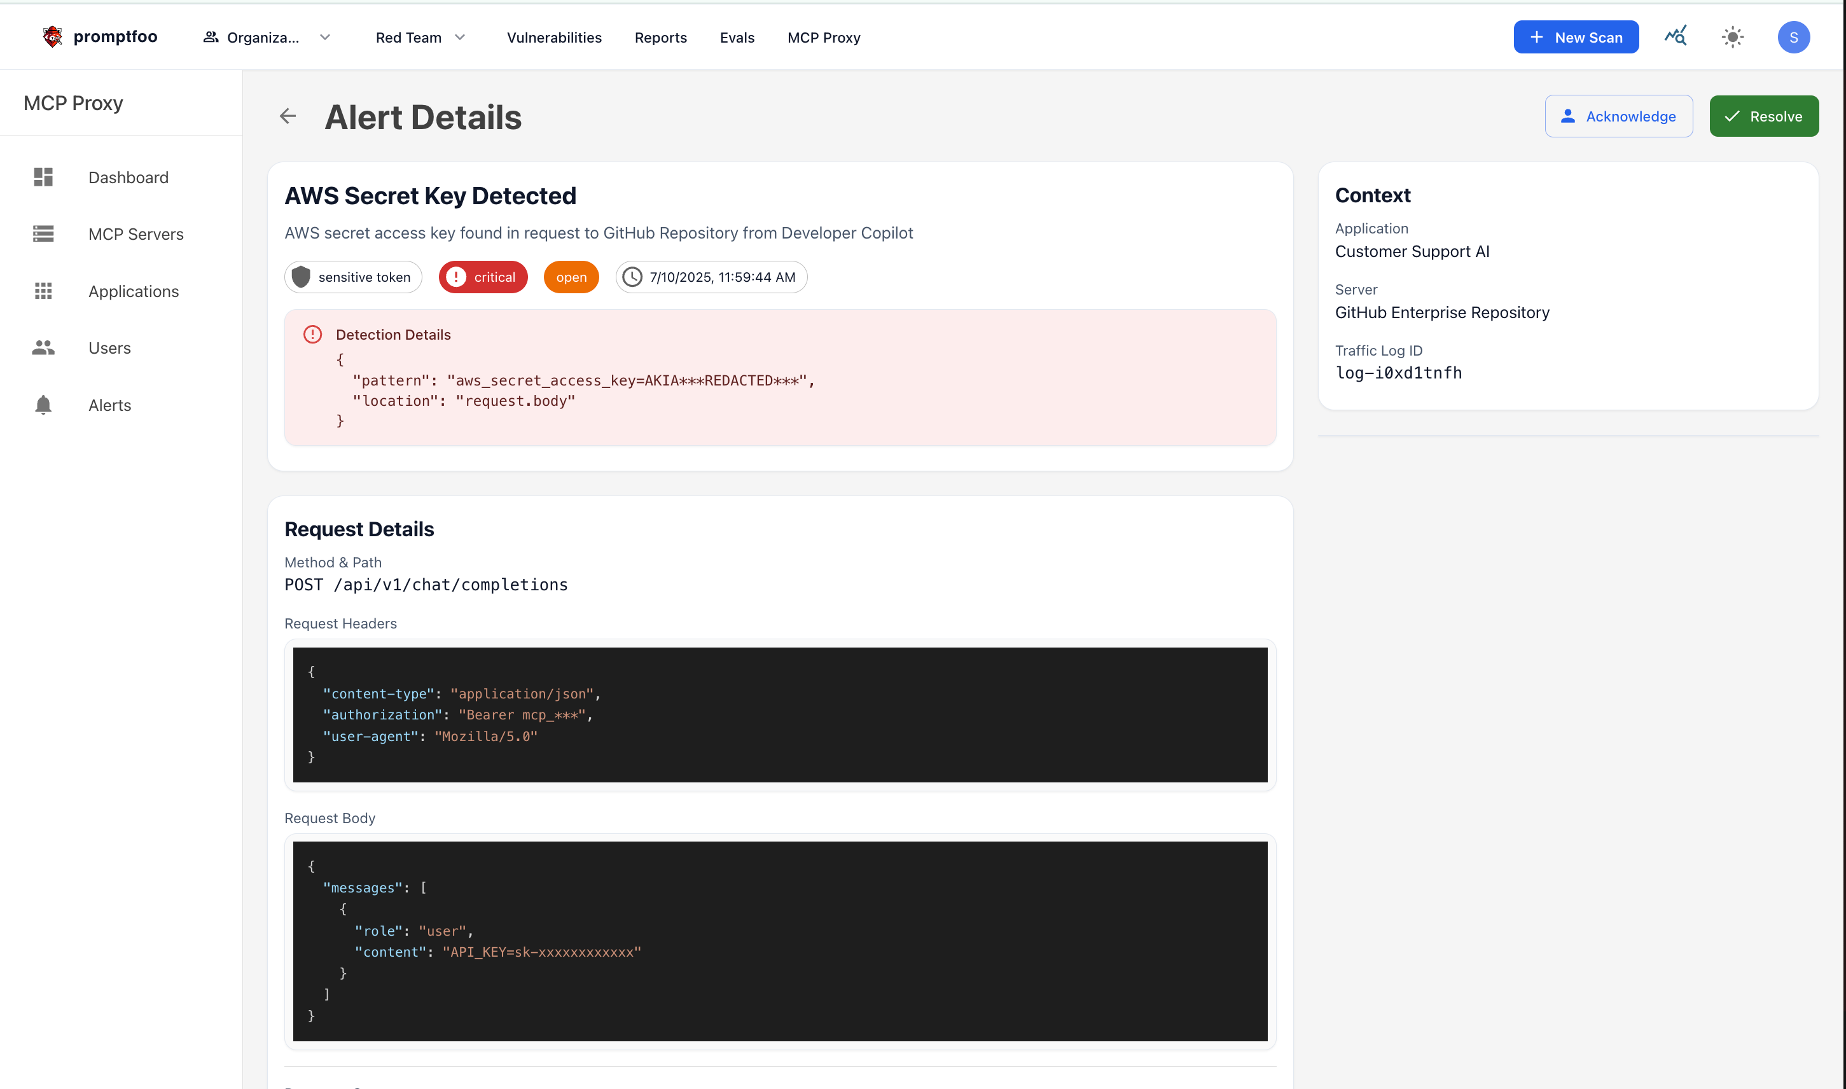Select the Users icon in sidebar
Viewport: 1846px width, 1089px height.
point(43,348)
